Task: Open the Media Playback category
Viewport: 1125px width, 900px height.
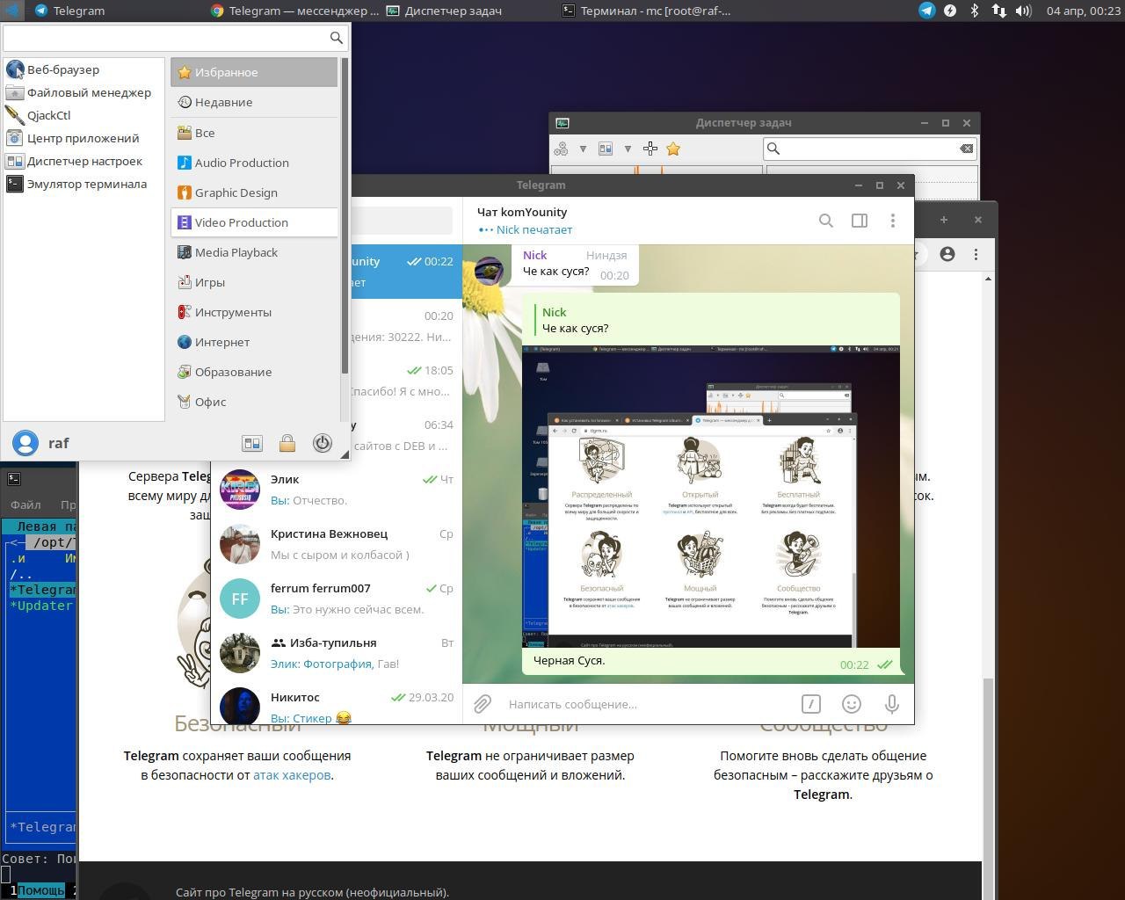Action: click(x=254, y=252)
